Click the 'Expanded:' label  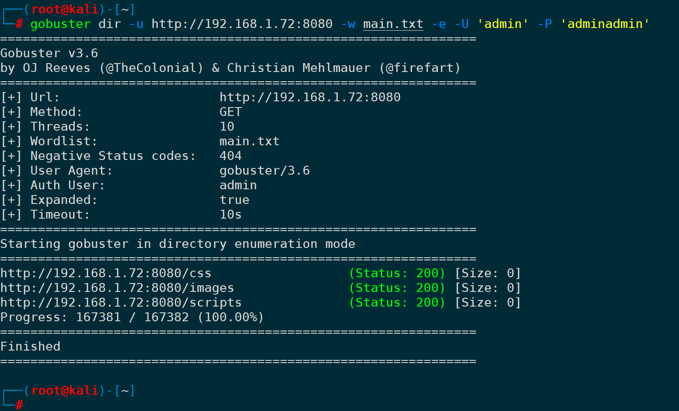click(64, 200)
